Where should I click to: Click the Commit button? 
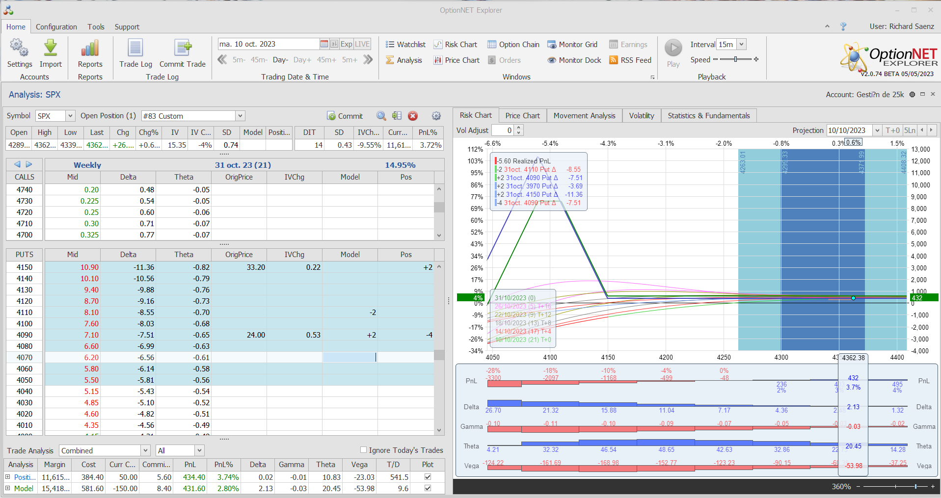tap(345, 116)
